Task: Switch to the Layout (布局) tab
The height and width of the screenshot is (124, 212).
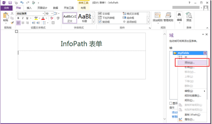Action: pos(83,8)
